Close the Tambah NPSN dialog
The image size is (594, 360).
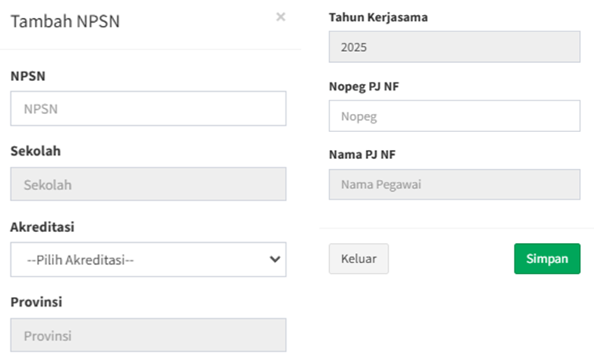coord(281,17)
